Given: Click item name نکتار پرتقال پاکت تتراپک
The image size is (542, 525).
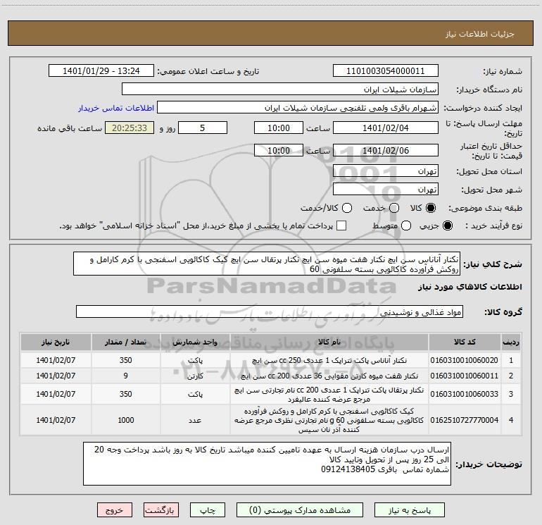Looking at the screenshot, I should click(x=329, y=394).
